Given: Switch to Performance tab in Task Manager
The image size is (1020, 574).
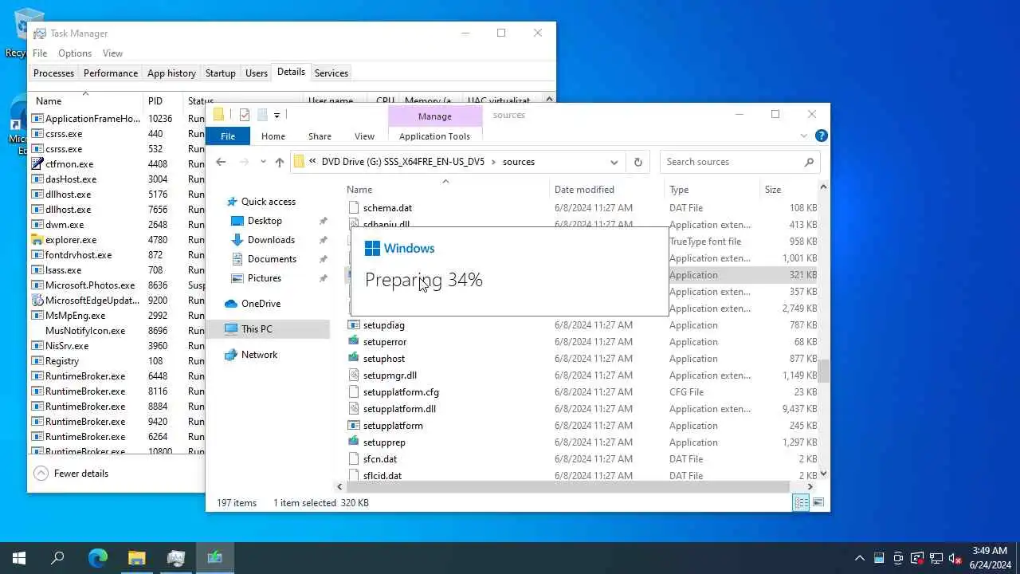Looking at the screenshot, I should click(111, 73).
